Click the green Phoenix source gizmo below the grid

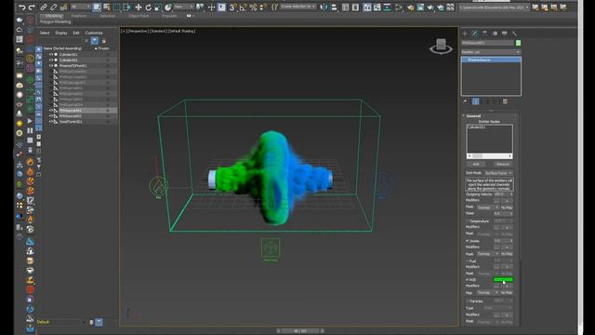coord(271,248)
